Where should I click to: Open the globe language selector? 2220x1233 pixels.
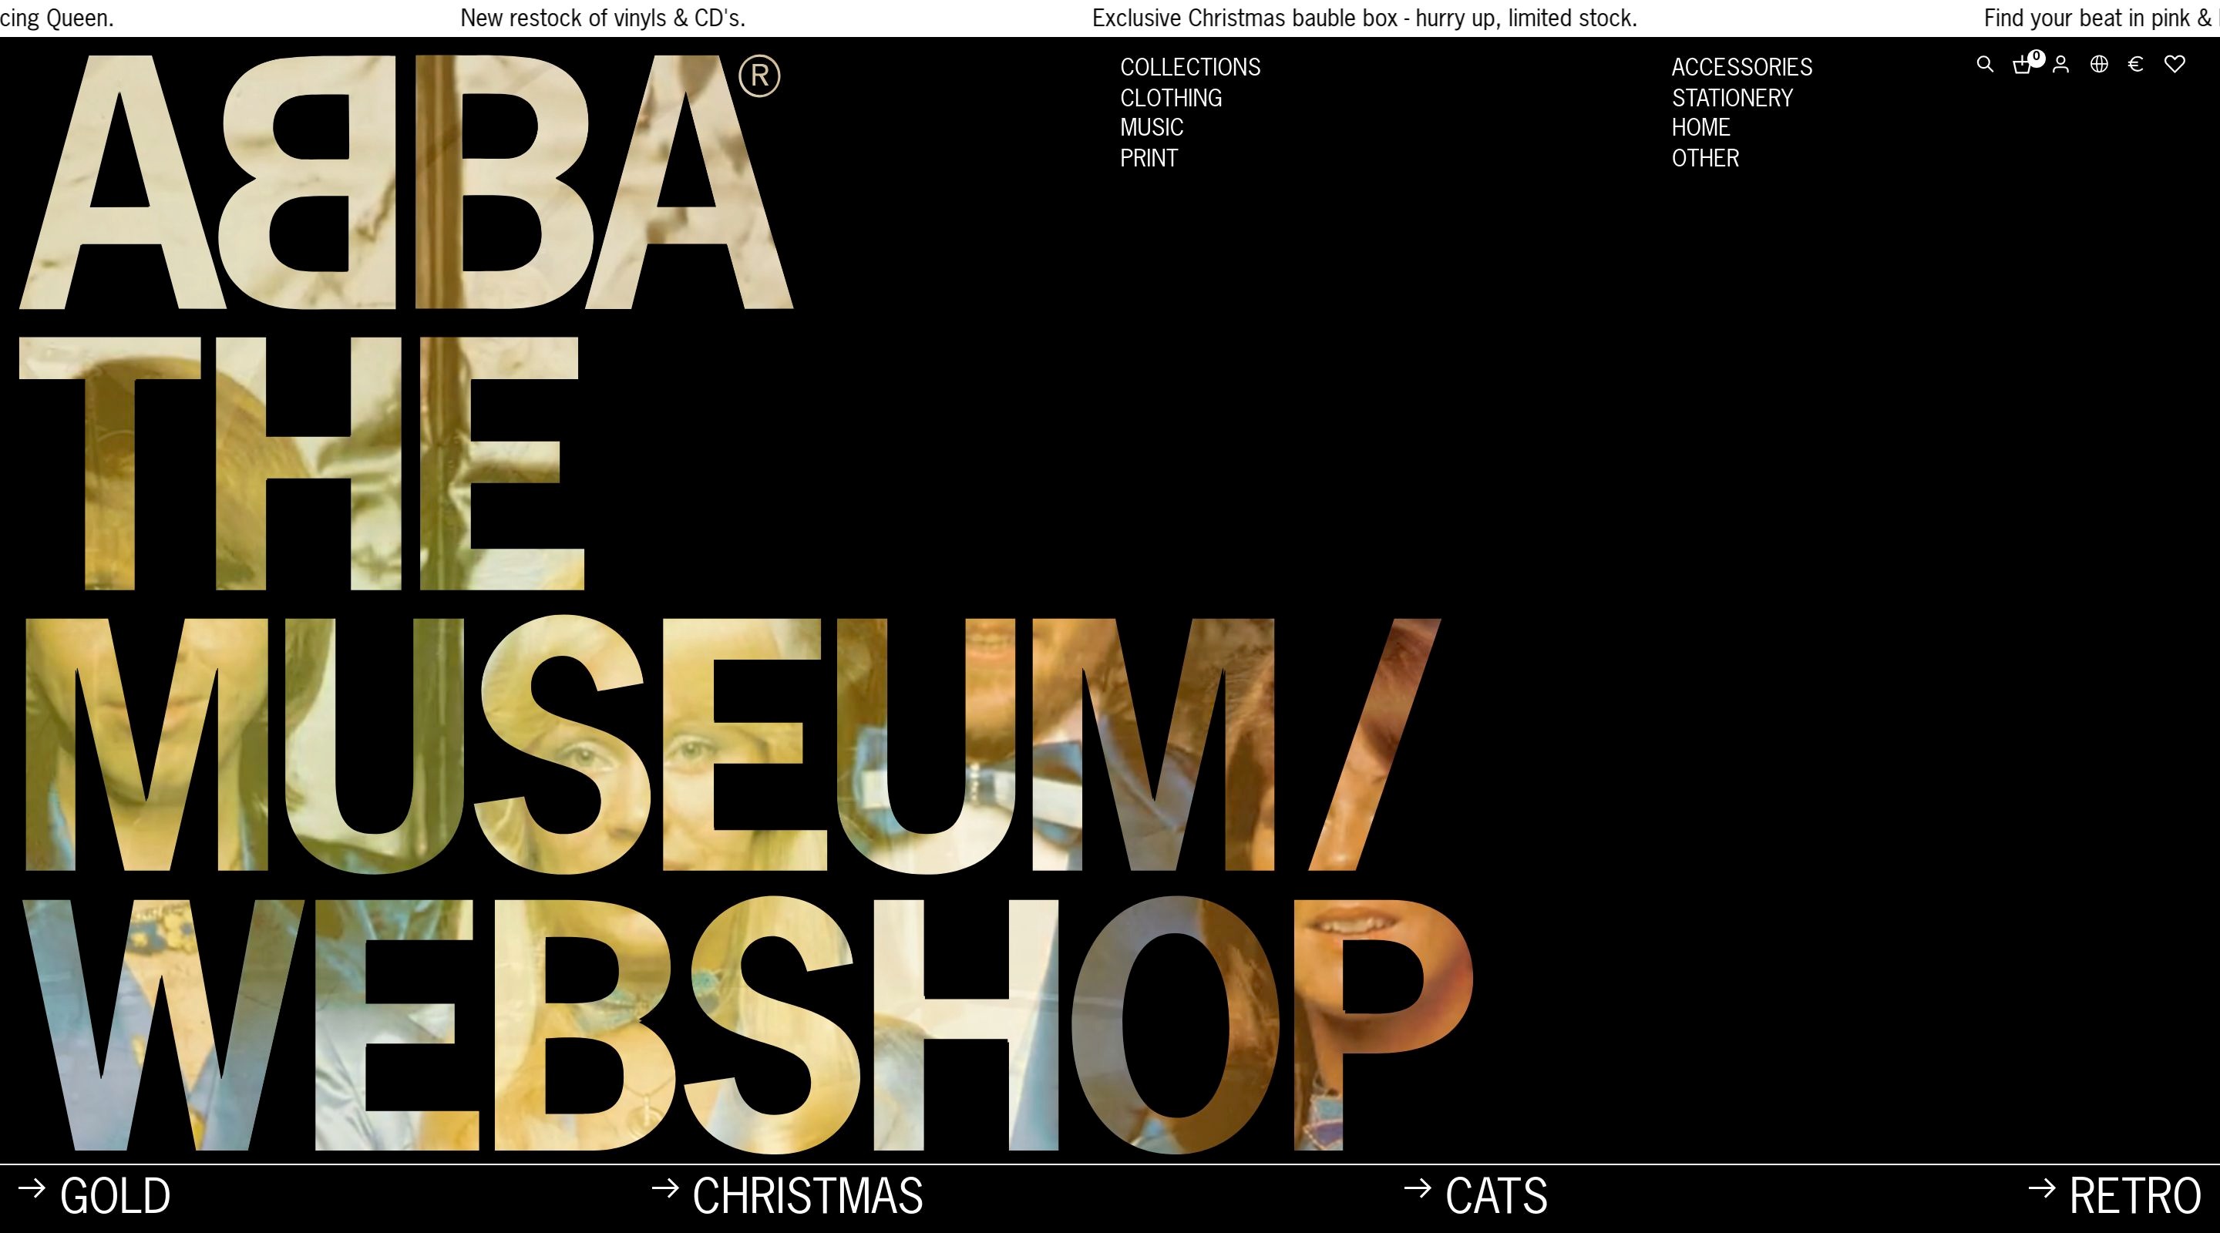click(x=2099, y=65)
